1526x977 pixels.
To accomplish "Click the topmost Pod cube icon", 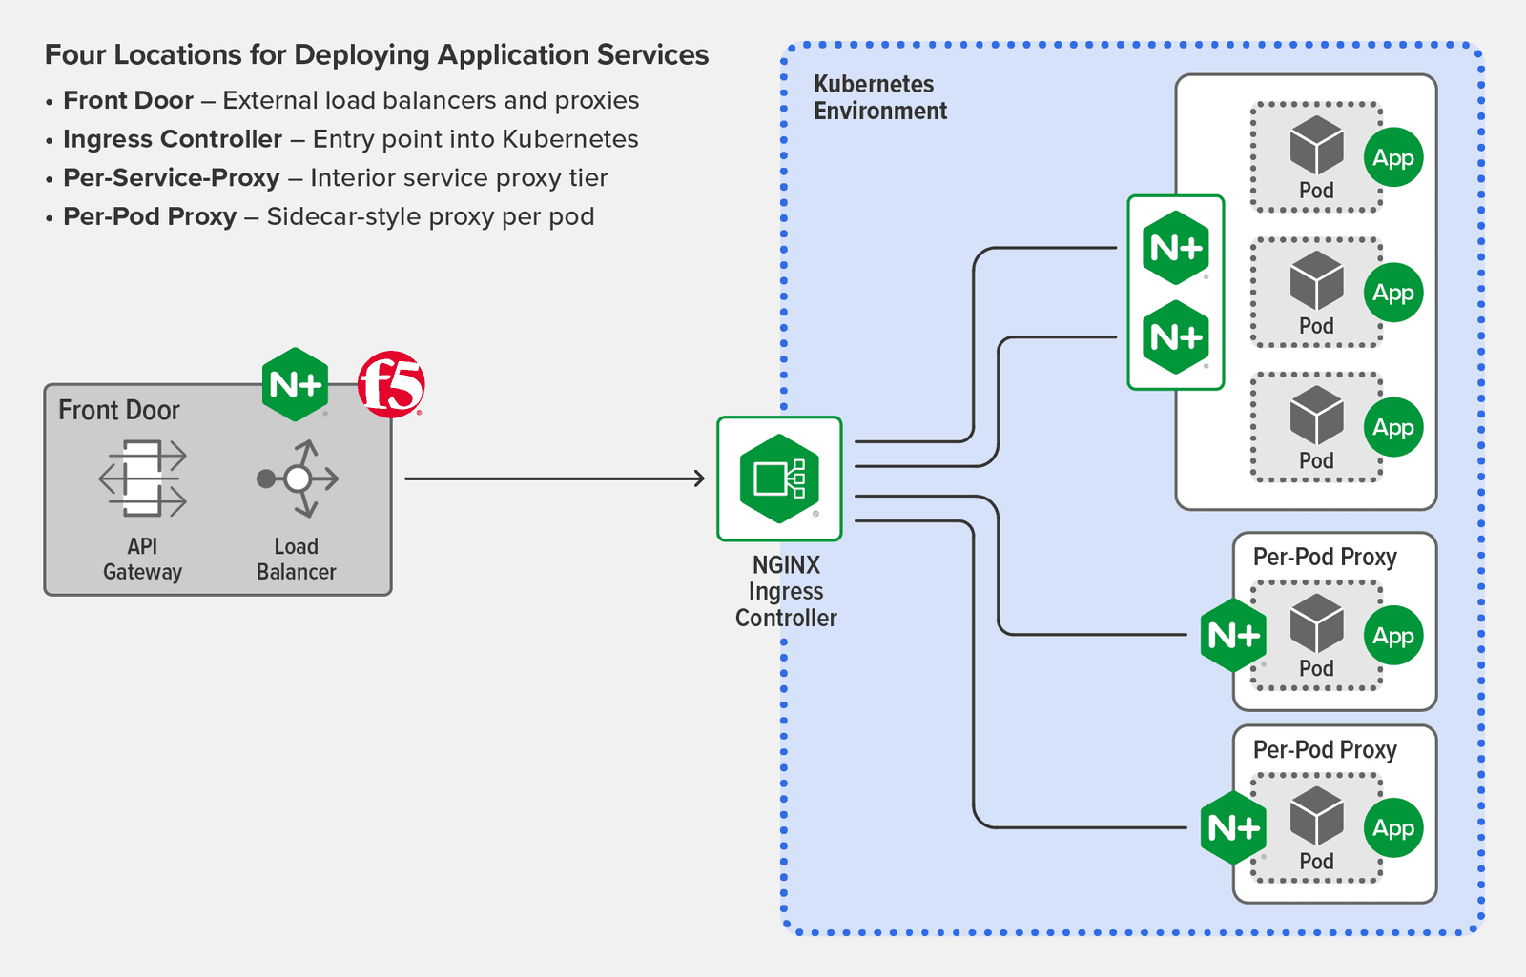I will (x=1315, y=145).
